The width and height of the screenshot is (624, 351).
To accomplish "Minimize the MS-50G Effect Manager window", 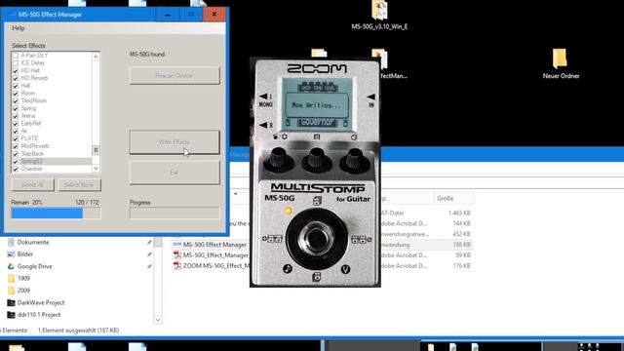I will [x=168, y=15].
